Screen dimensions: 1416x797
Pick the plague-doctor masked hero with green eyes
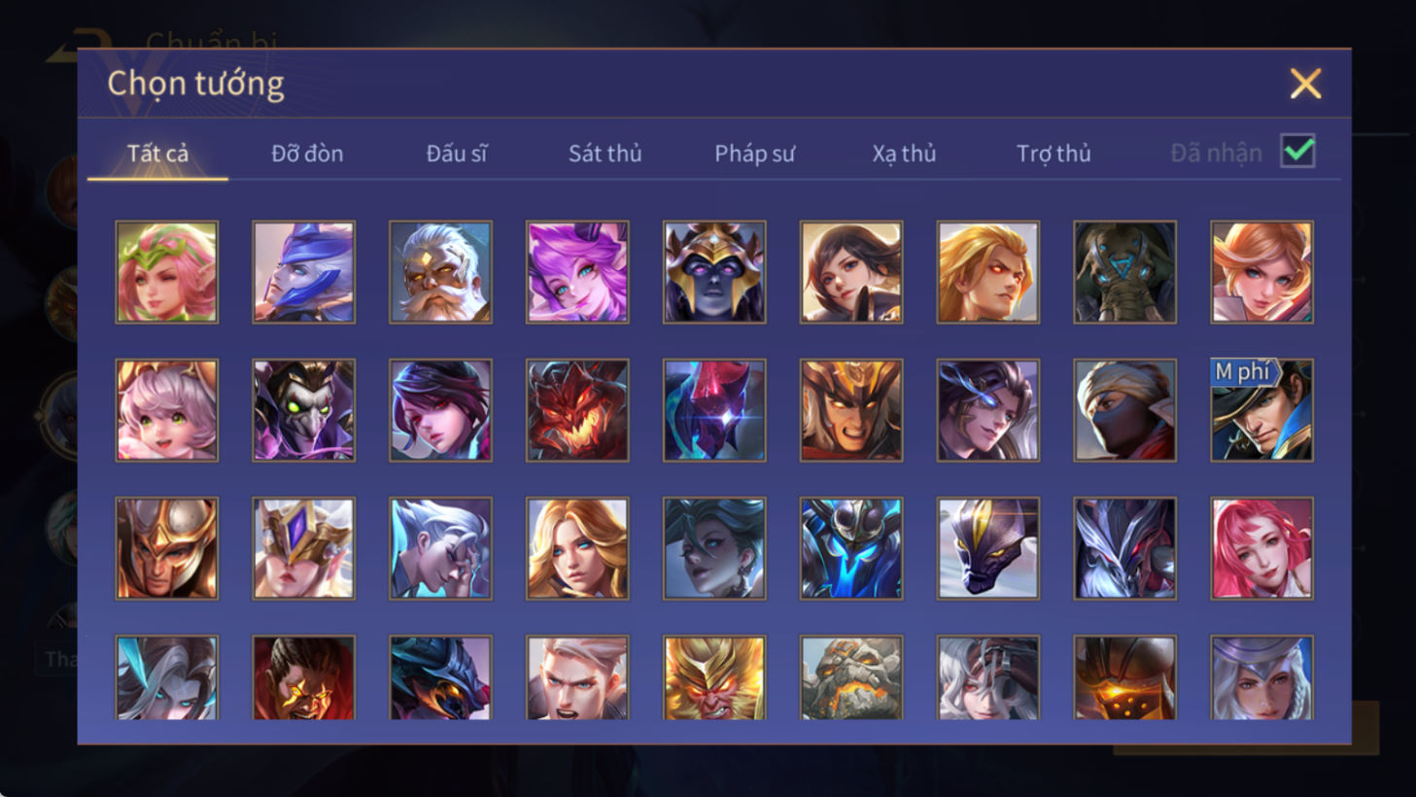click(303, 410)
